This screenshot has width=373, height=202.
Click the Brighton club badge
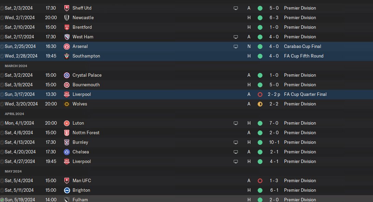click(x=67, y=190)
